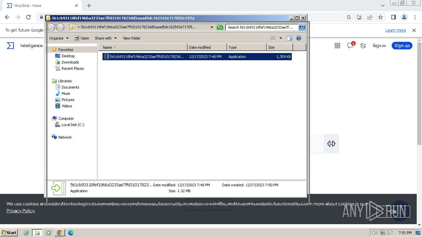Screen dimensions: 422x237
Task: Expand the Share with dropdown
Action: coord(105,38)
